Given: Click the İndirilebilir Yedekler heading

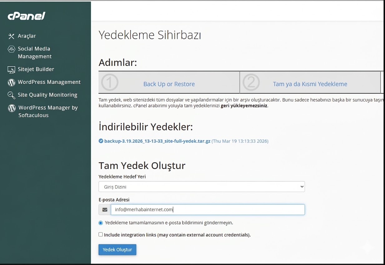Looking at the screenshot, I should 146,127.
